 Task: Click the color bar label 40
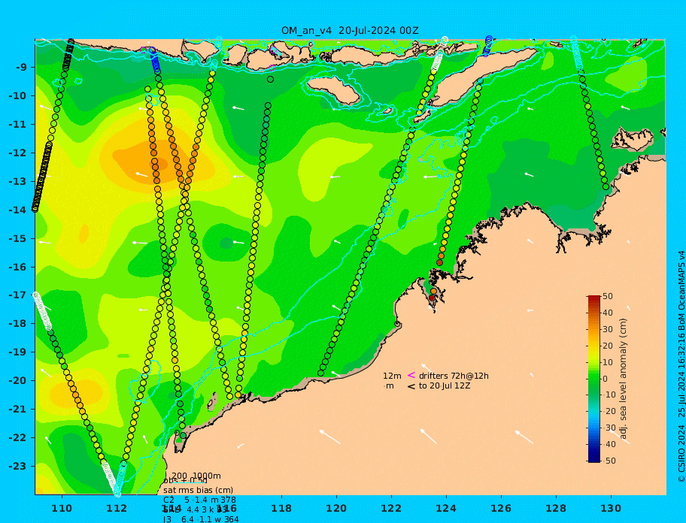click(608, 313)
